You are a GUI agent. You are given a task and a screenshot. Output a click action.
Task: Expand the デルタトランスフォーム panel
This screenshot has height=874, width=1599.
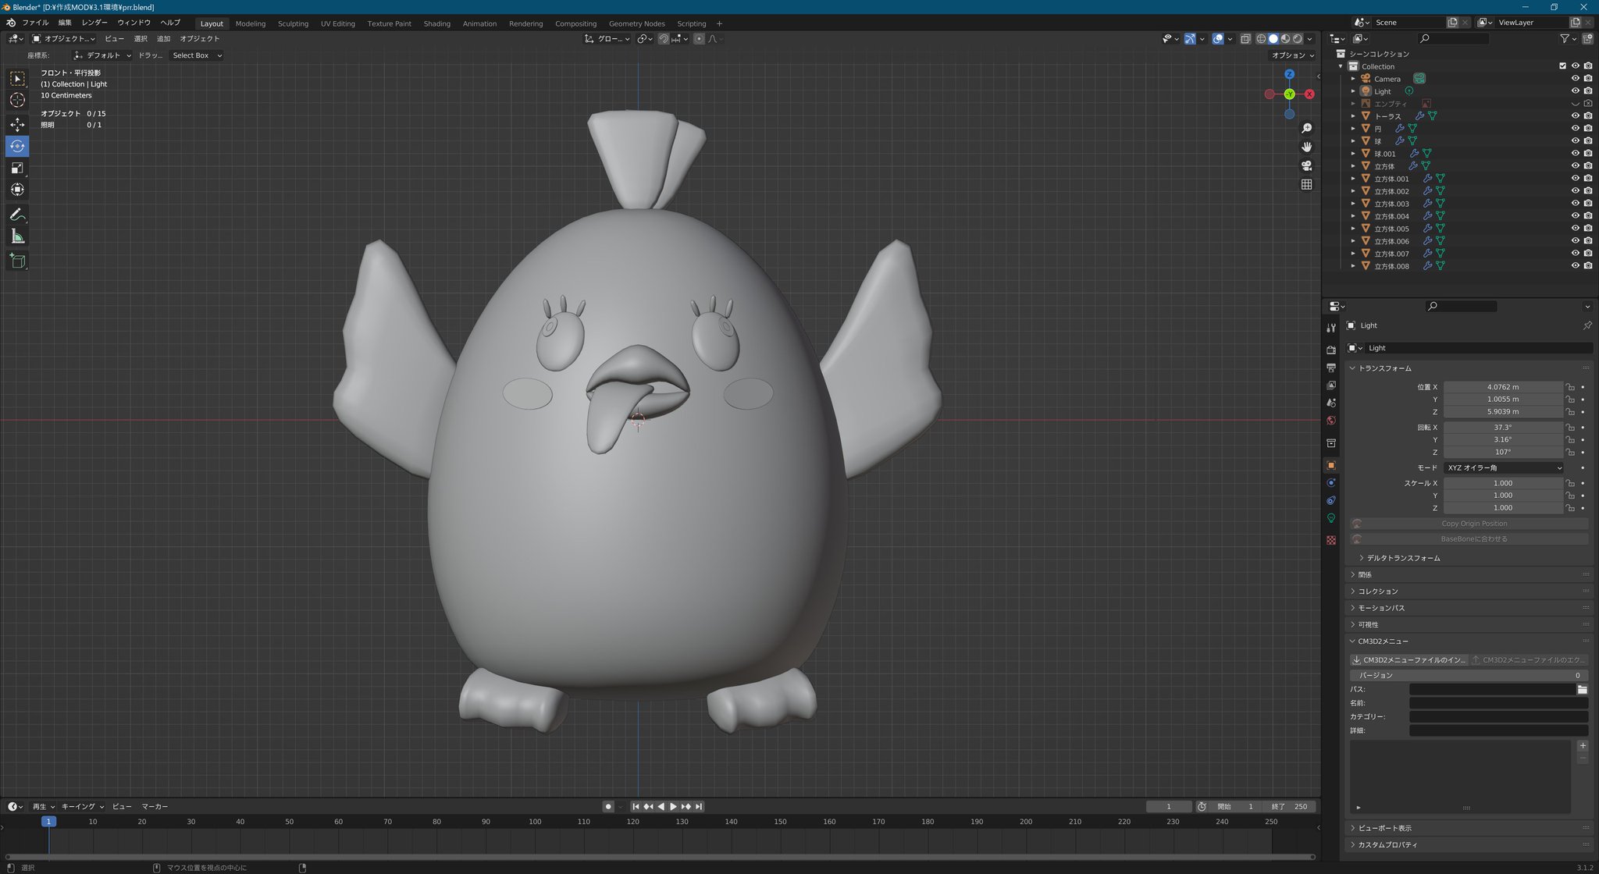click(x=1402, y=558)
